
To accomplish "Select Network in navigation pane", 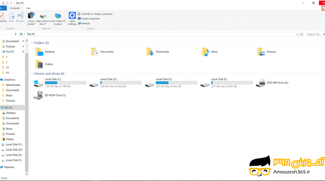I will point(9,167).
